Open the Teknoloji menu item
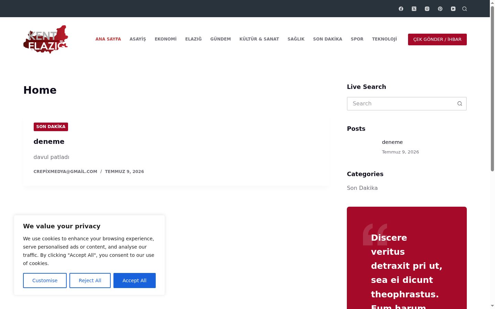Viewport: 495px width, 309px height. pyautogui.click(x=384, y=39)
